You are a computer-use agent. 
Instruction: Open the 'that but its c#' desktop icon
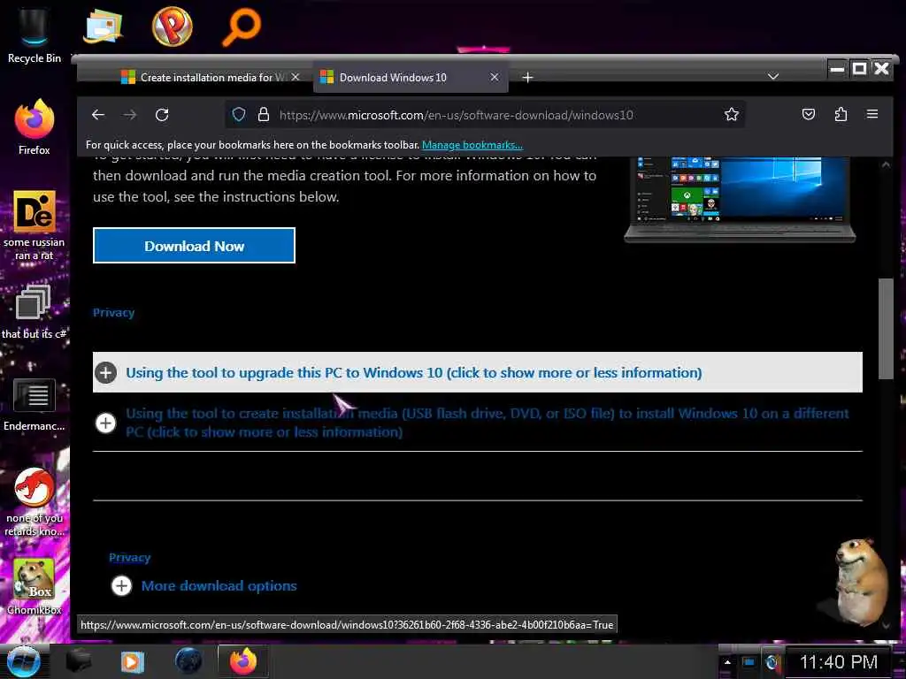(x=35, y=312)
